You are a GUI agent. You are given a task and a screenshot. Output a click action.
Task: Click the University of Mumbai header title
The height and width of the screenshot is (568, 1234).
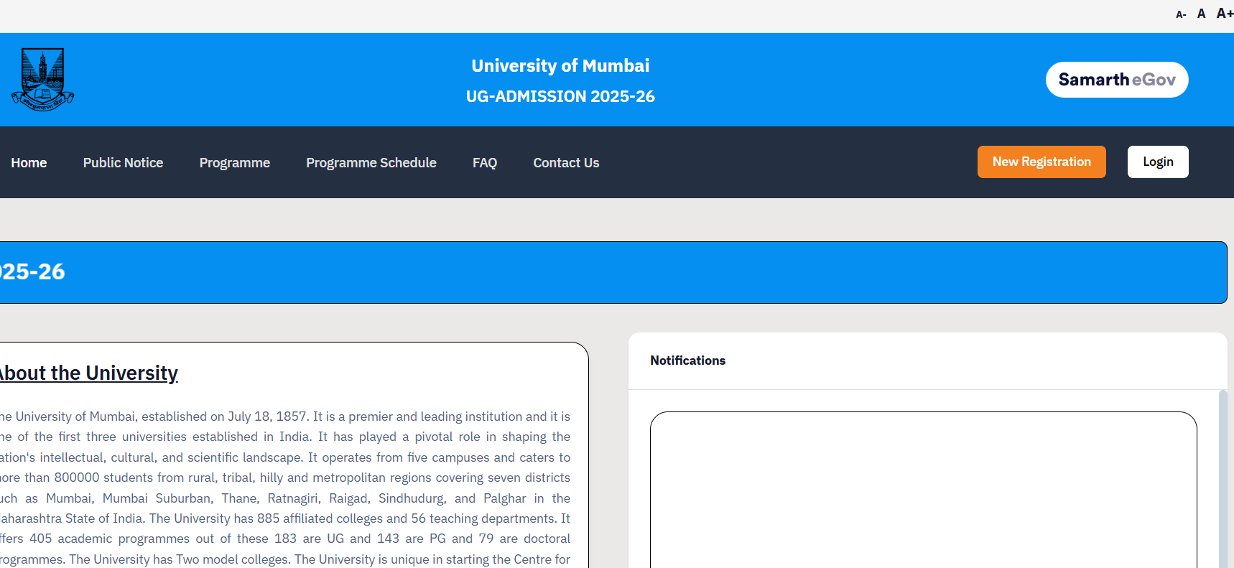pos(560,66)
